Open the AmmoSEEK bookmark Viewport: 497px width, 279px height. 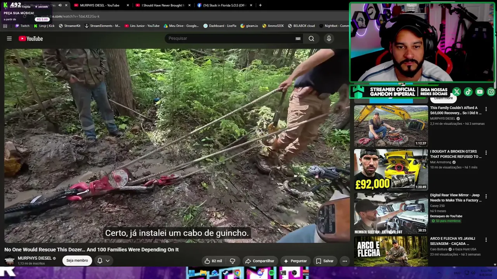click(273, 26)
